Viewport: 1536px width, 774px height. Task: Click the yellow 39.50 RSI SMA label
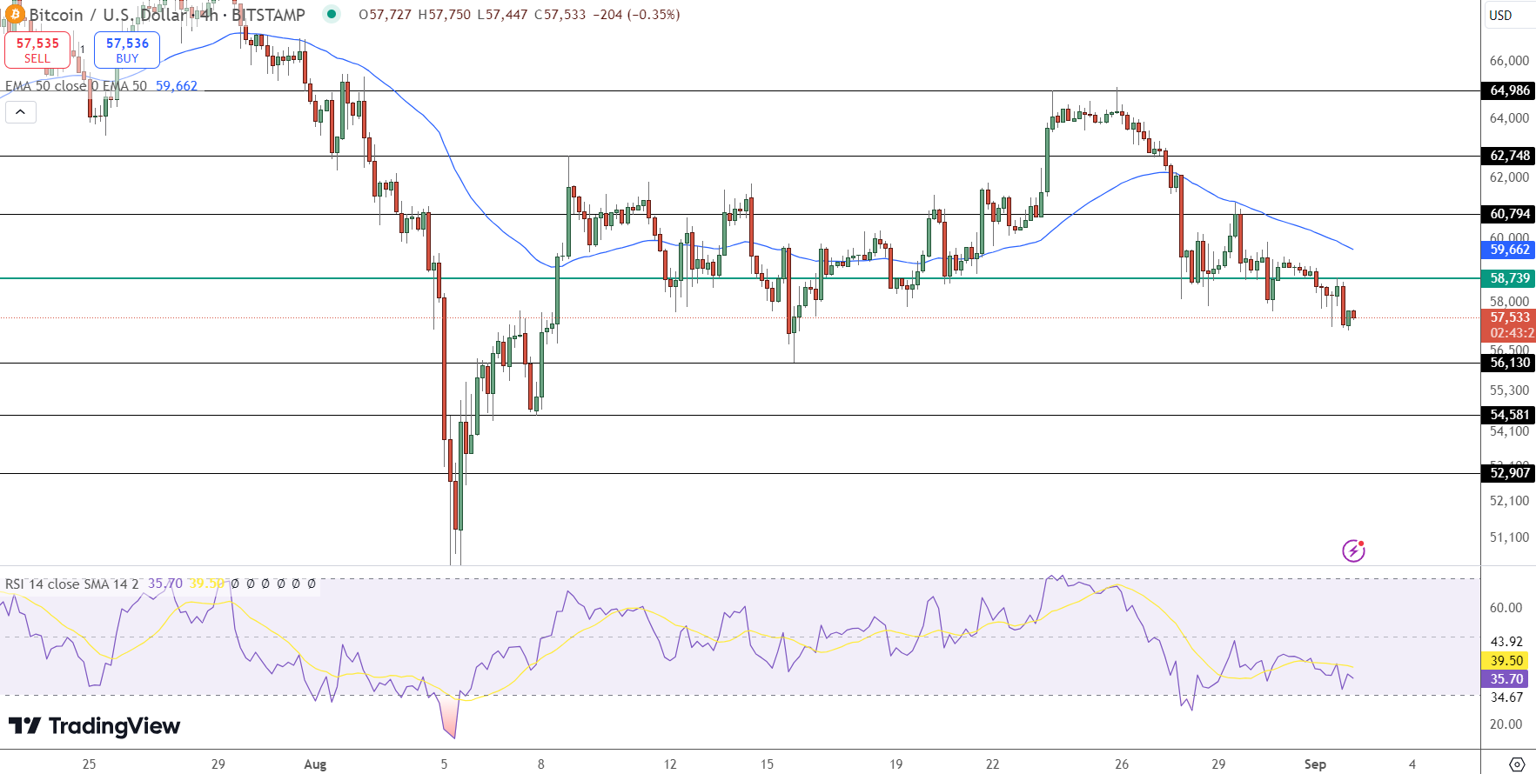1505,661
